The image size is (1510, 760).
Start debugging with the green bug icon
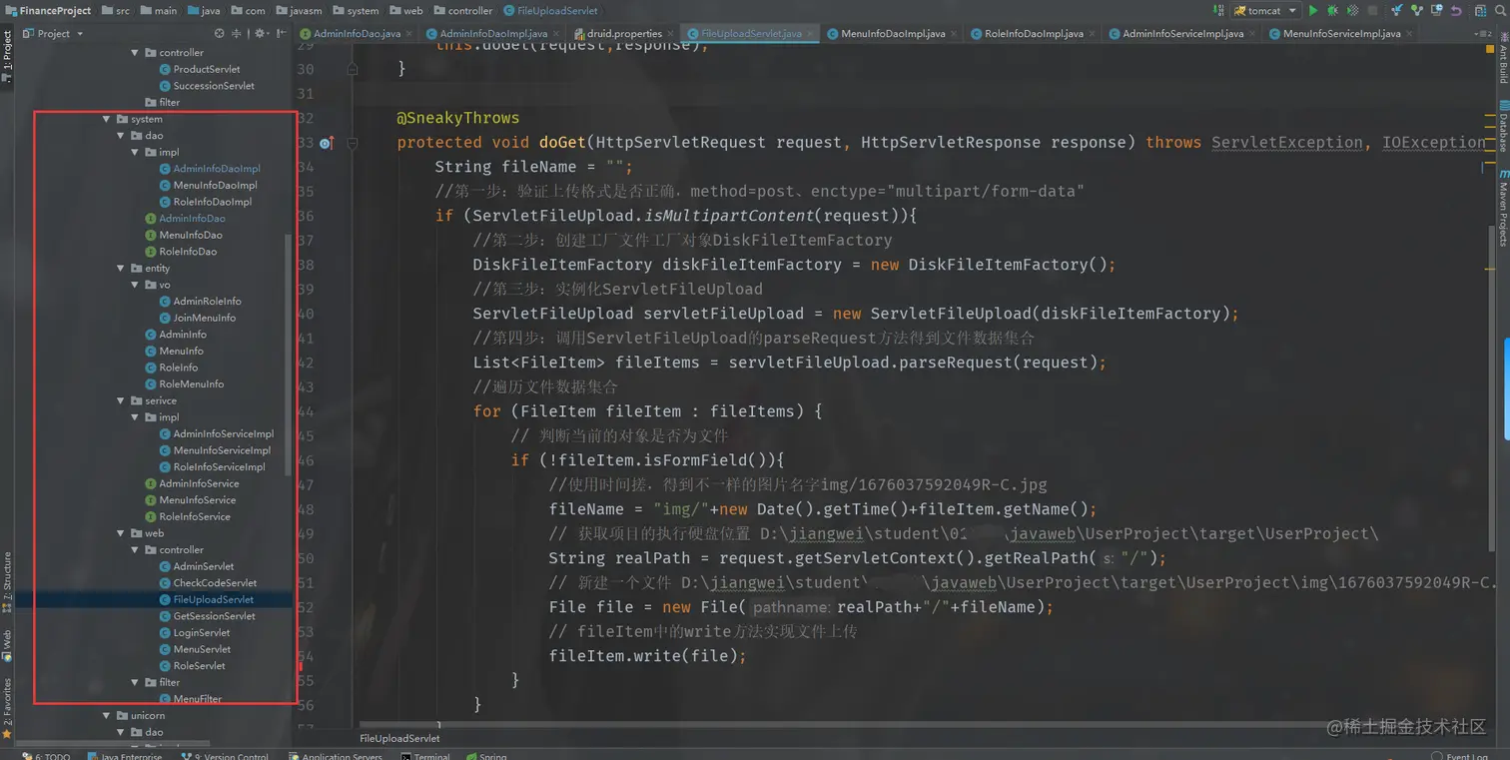pyautogui.click(x=1332, y=10)
